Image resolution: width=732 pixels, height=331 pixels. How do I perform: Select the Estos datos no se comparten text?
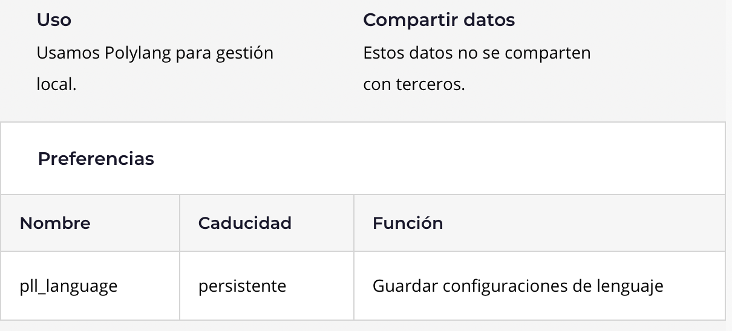[x=476, y=53]
